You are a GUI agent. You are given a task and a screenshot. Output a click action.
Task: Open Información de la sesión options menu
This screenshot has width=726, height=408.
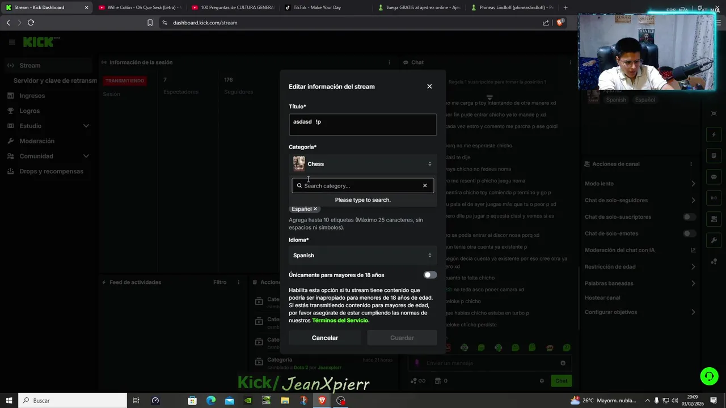point(389,62)
